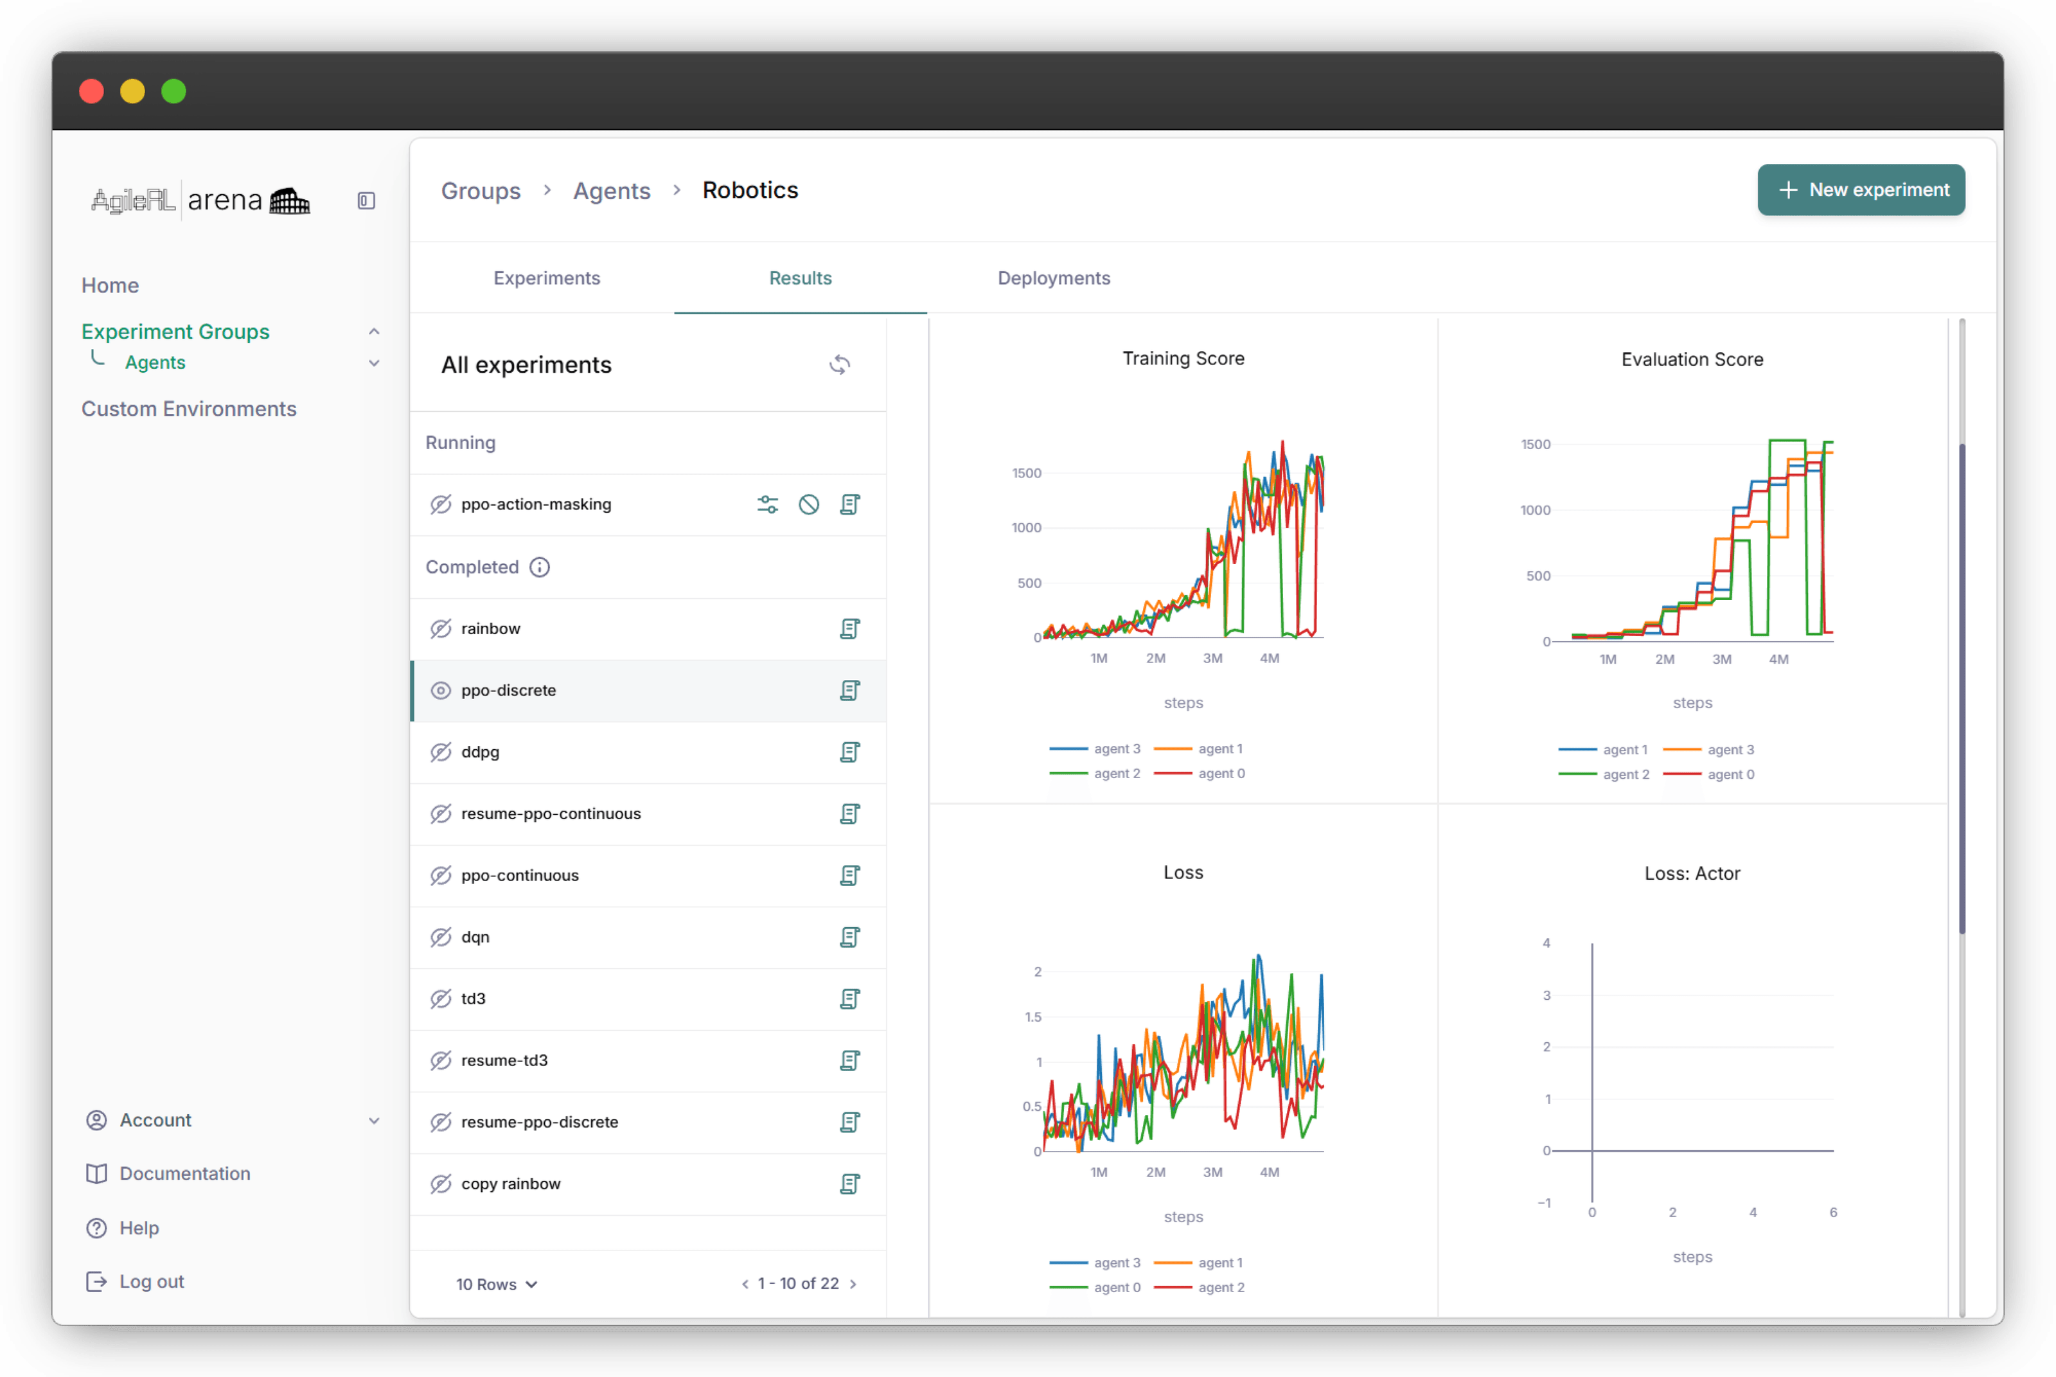This screenshot has width=2056, height=1377.
Task: Open logs icon for ddpg experiment
Action: click(849, 752)
